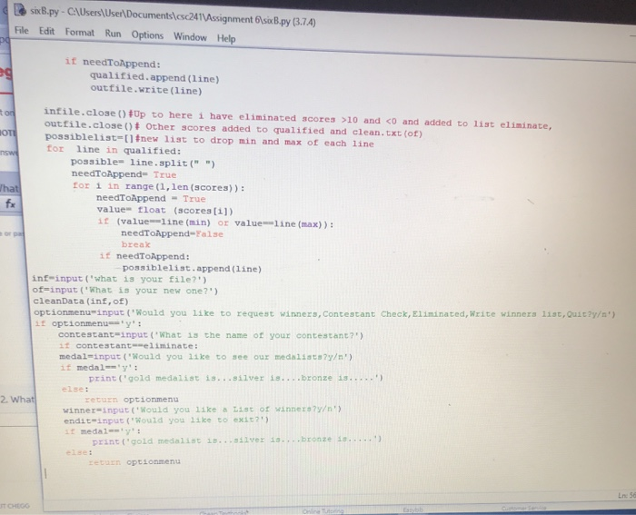Image resolution: width=636 pixels, height=515 pixels.
Task: Click the 'optionmenu=input(...' line
Action: 324,313
